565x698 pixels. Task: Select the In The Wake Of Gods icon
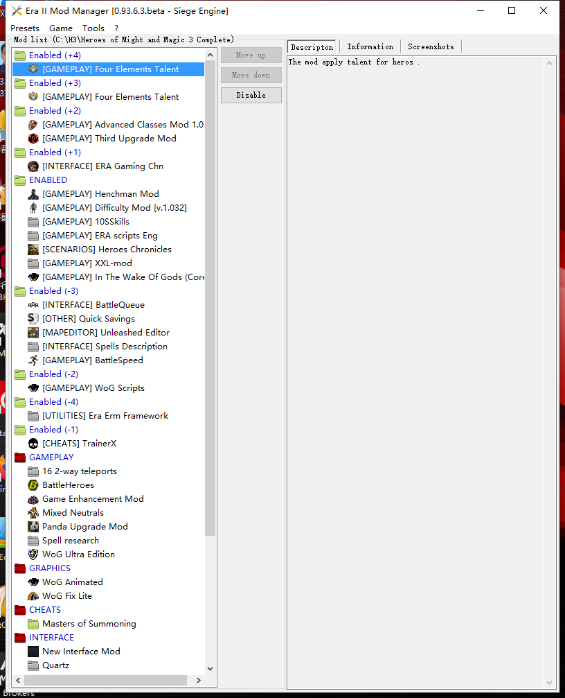(x=33, y=277)
